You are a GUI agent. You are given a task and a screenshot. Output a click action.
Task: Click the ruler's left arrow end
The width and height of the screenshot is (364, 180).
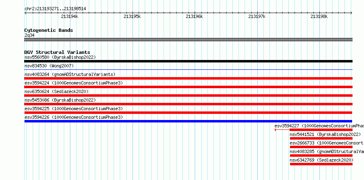(x=25, y=13)
